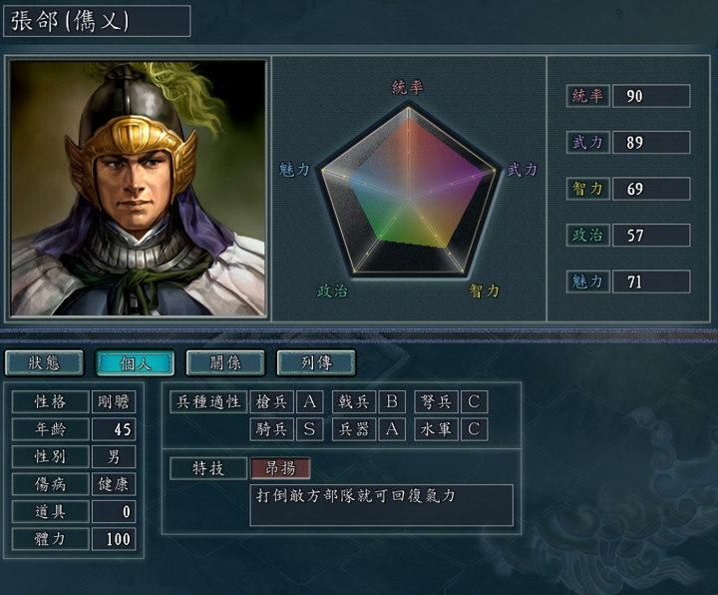Click the 槍兵 A aptitude grade

[309, 401]
